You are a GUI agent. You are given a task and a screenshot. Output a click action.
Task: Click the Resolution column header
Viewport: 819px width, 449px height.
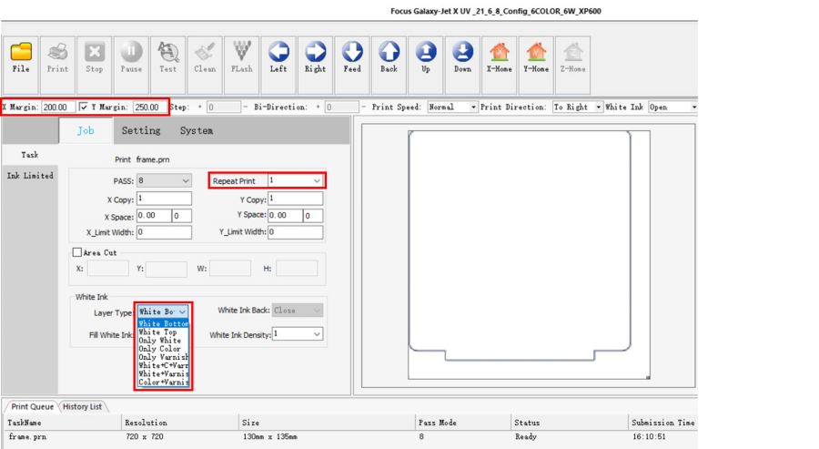coord(180,423)
